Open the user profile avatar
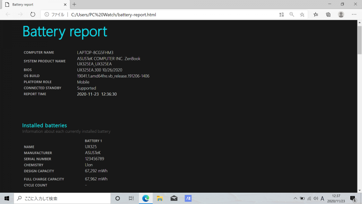The width and height of the screenshot is (362, 204). pyautogui.click(x=341, y=15)
